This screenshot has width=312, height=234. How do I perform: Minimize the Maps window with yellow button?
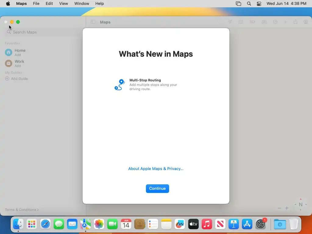pyautogui.click(x=12, y=22)
